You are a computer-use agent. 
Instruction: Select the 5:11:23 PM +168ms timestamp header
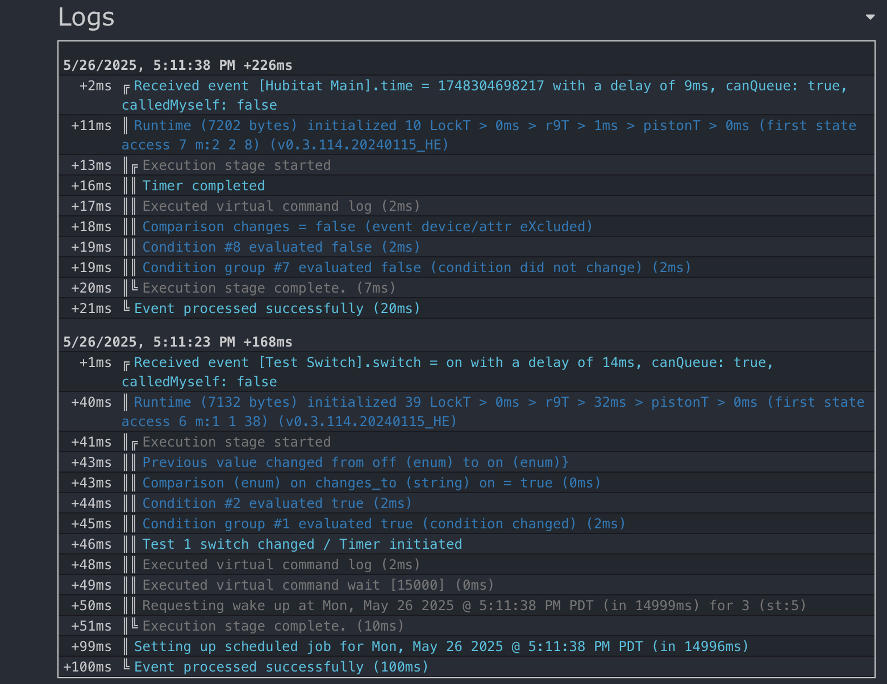click(x=178, y=342)
